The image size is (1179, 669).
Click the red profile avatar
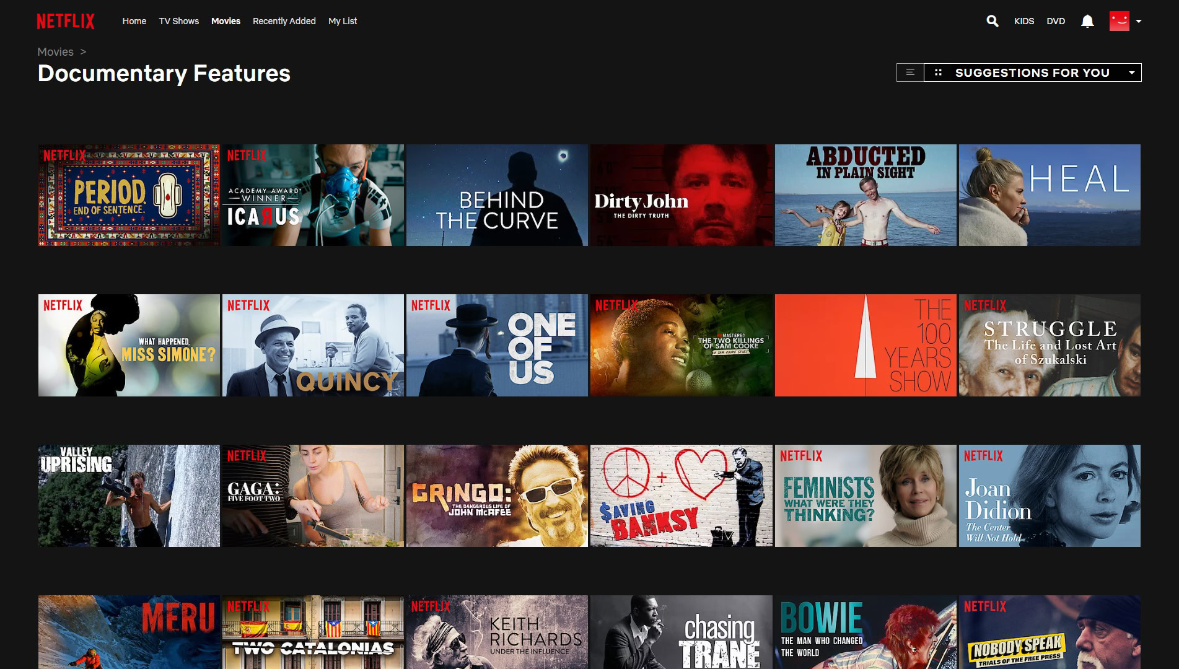click(1119, 21)
